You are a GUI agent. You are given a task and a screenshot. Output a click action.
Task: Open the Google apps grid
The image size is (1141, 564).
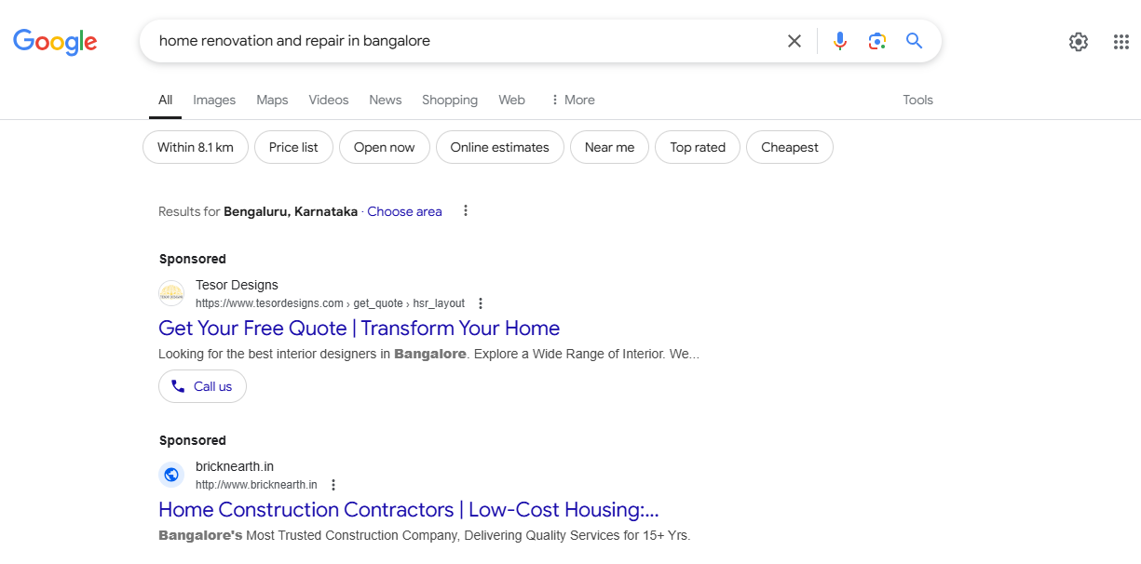[x=1121, y=42]
